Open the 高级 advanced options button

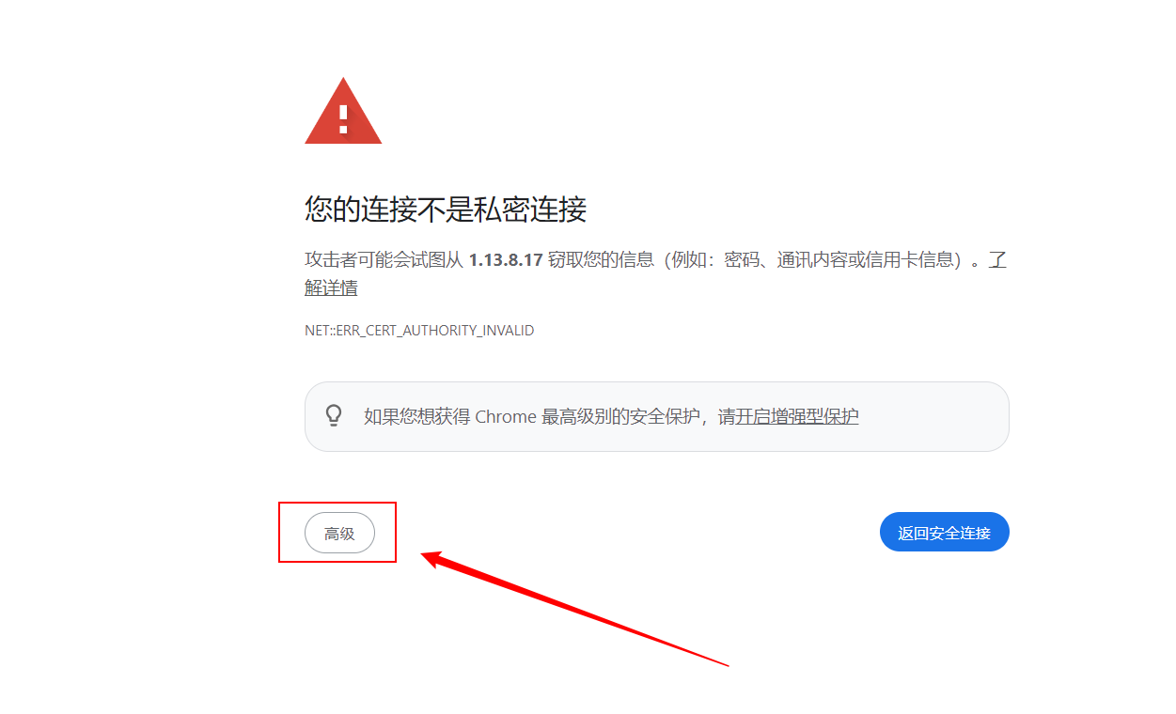coord(339,534)
